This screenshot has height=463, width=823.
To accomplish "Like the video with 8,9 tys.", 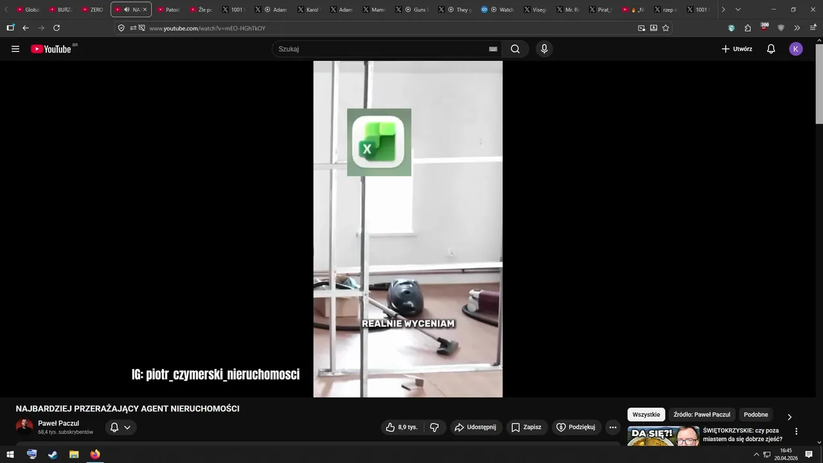I will 402,427.
